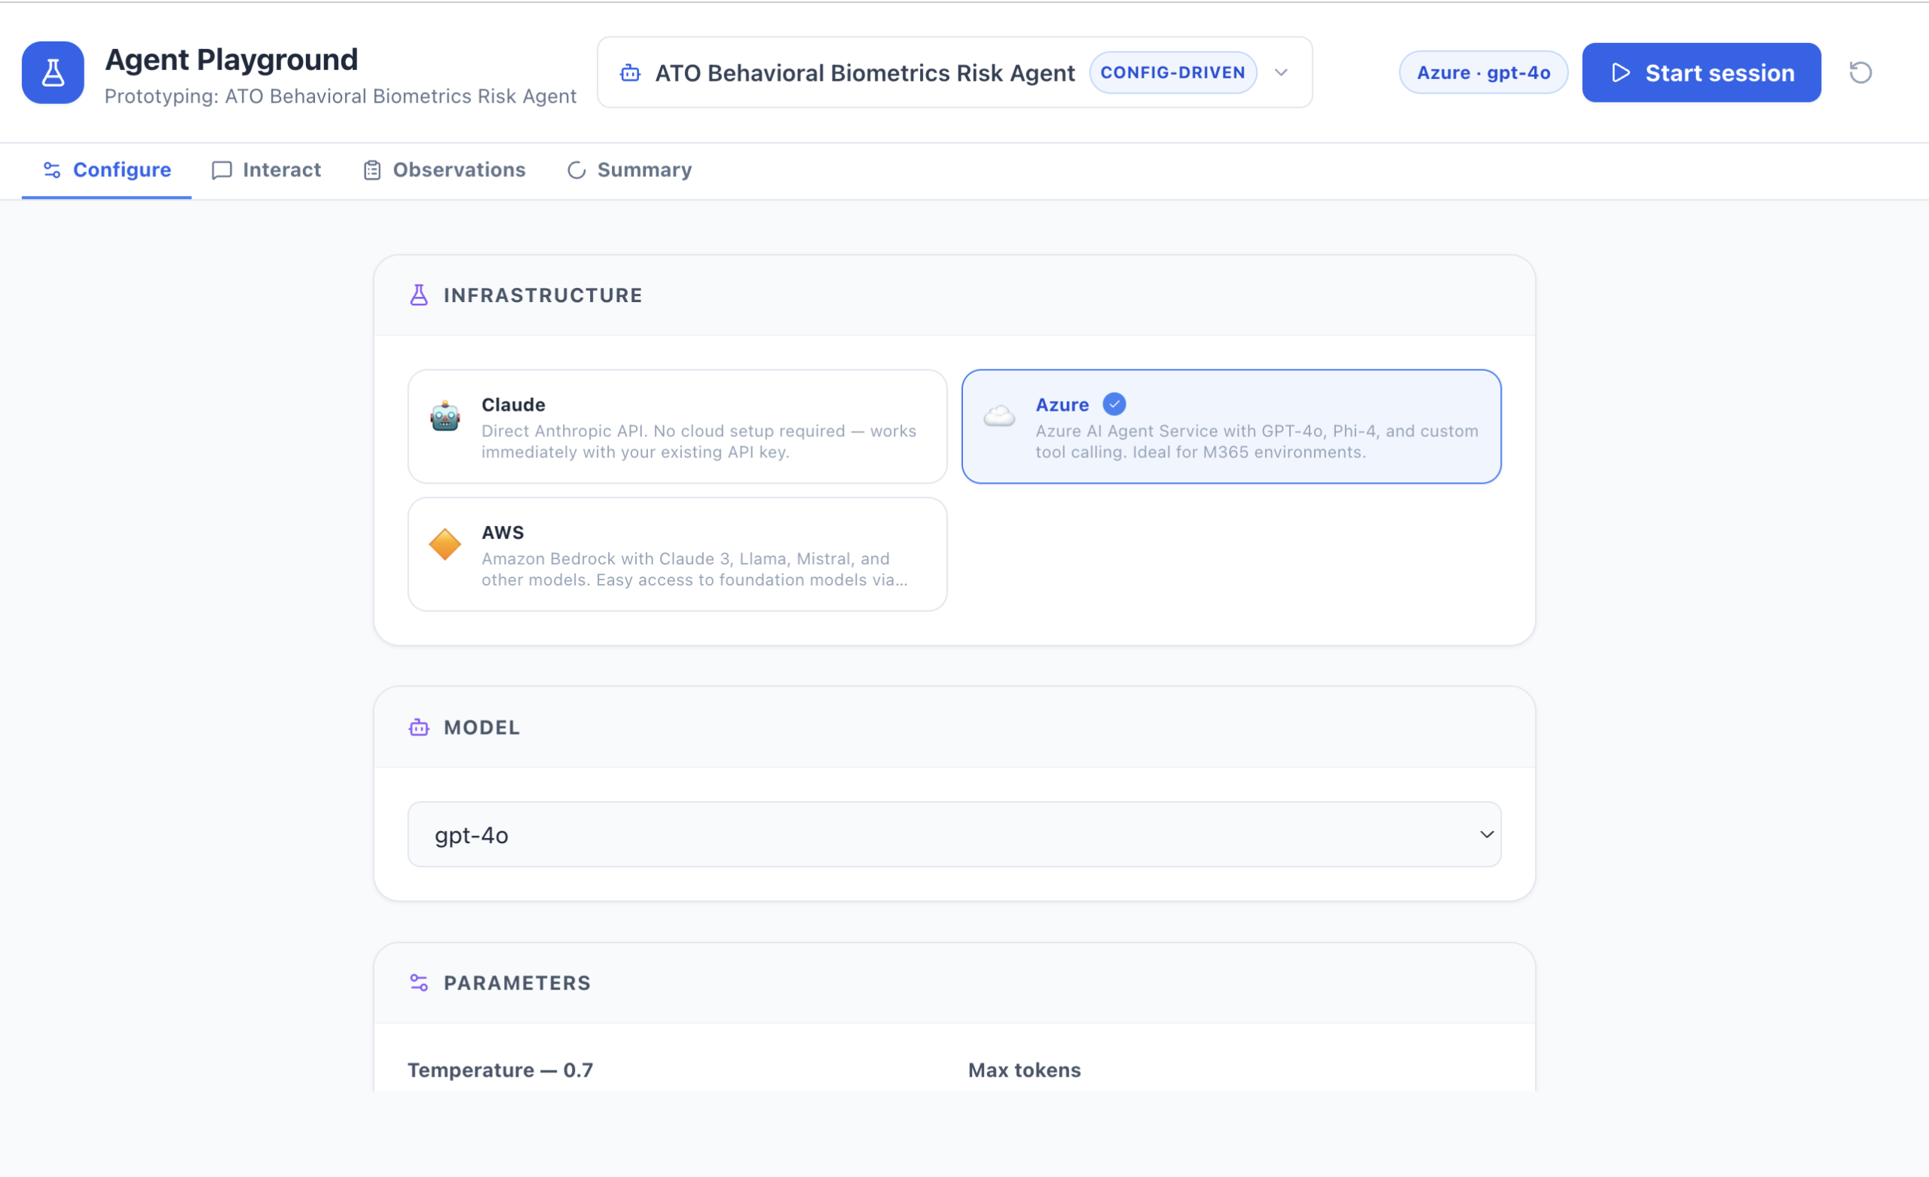
Task: Reset the session with the refresh icon
Action: pyautogui.click(x=1860, y=72)
